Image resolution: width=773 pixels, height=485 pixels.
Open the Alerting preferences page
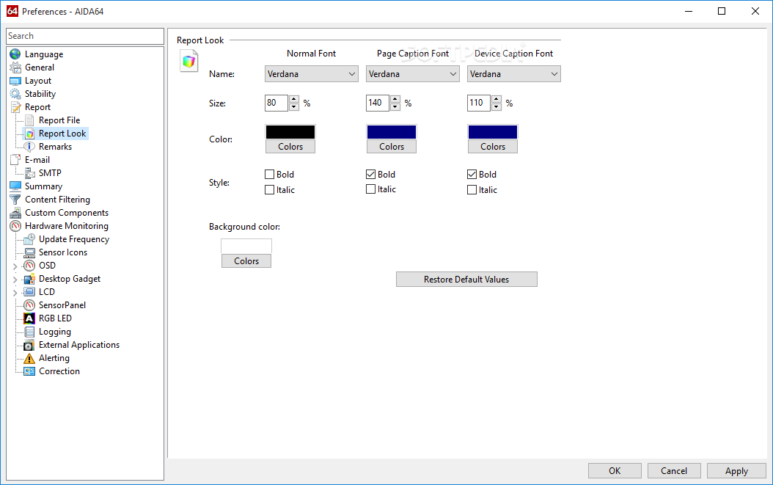[x=54, y=358]
